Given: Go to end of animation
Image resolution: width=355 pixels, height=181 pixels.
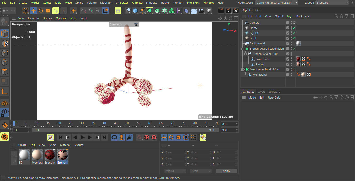Looking at the screenshot, I should coord(104,137).
